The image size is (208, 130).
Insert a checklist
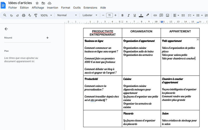pyautogui.click(x=190, y=15)
